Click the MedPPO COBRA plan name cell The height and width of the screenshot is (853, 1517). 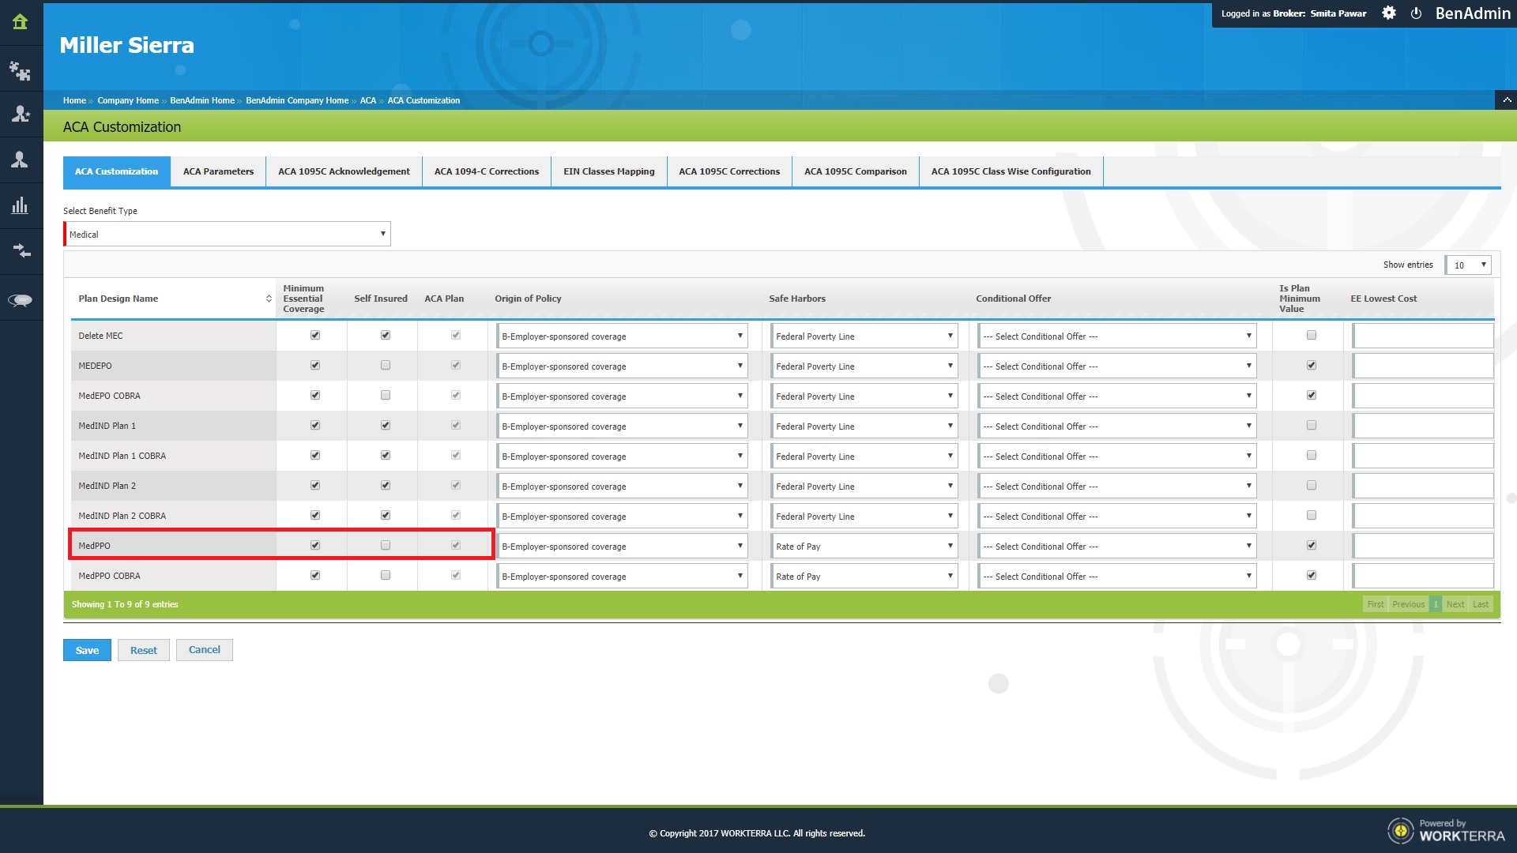tap(174, 576)
